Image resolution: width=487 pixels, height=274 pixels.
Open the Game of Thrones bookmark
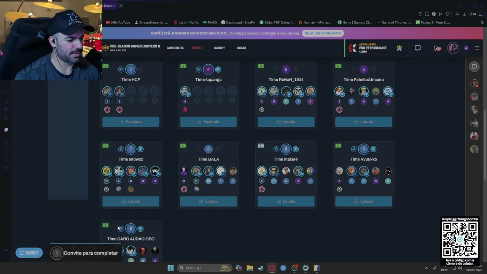394,22
